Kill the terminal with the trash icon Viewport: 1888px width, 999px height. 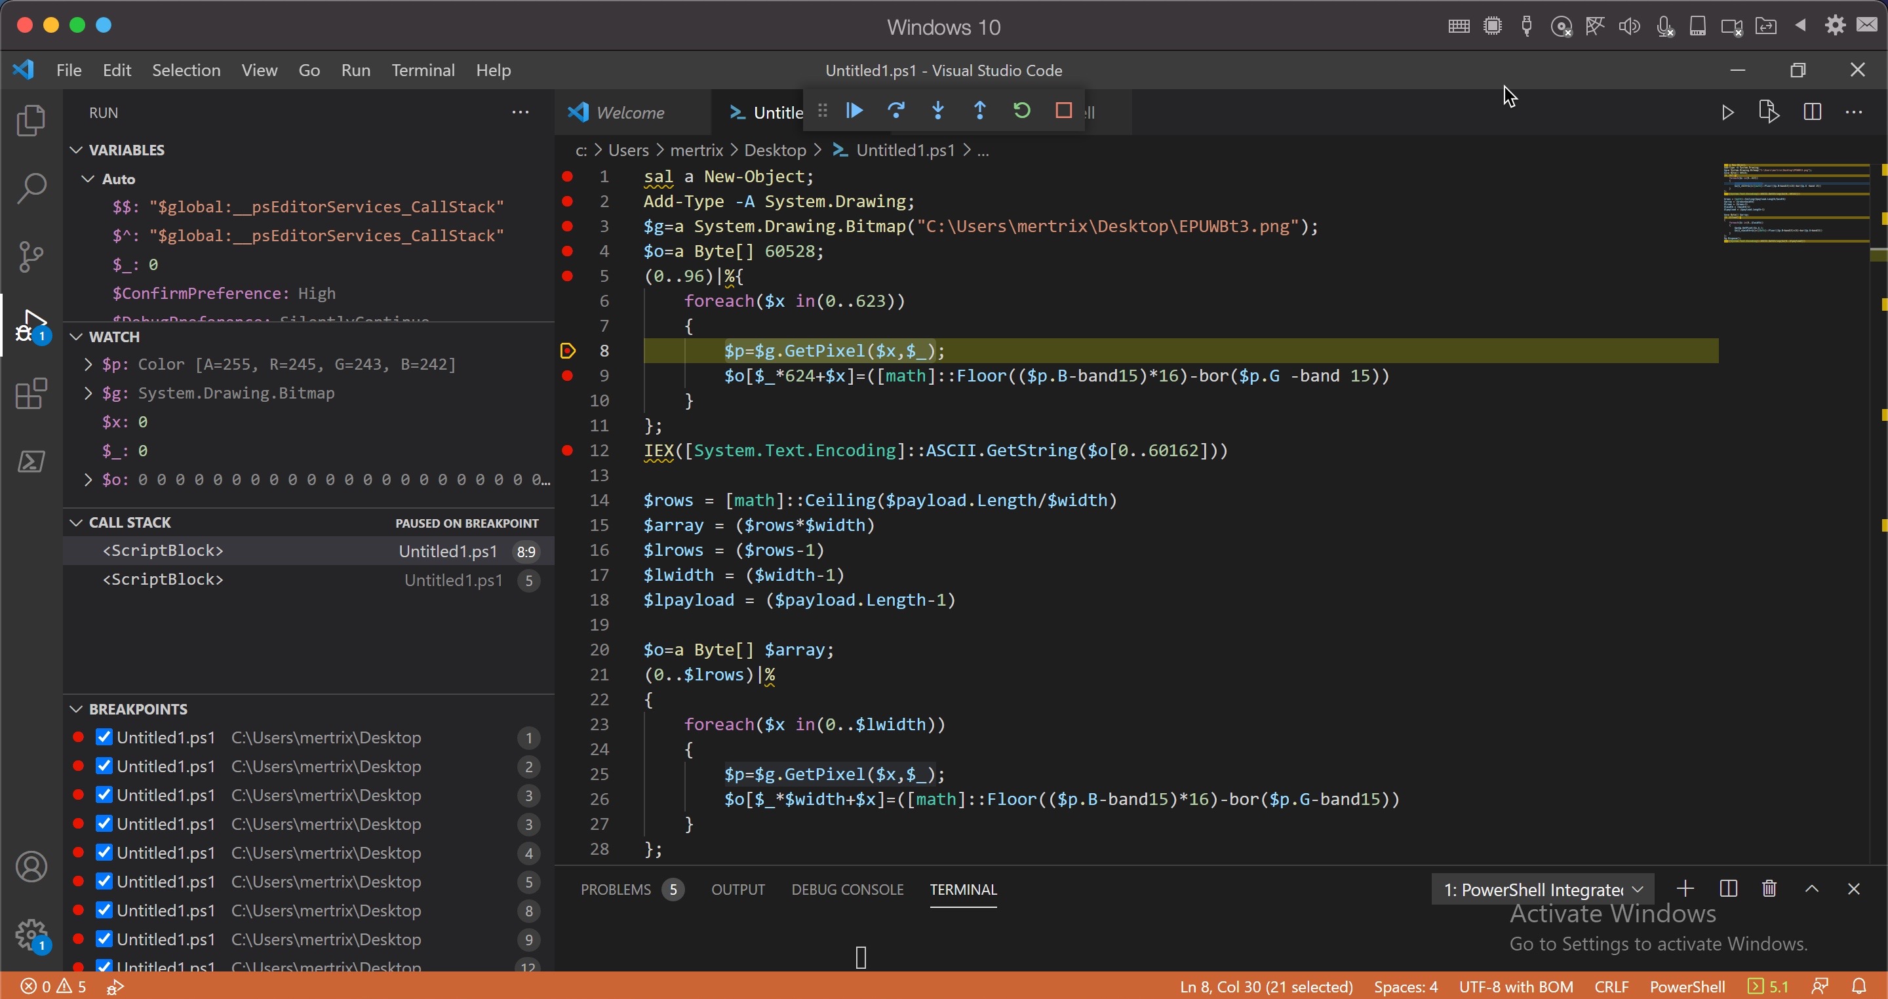(1769, 889)
